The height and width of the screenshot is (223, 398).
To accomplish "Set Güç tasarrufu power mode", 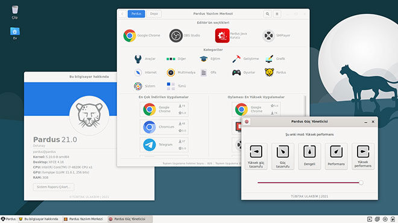I will 283,156.
